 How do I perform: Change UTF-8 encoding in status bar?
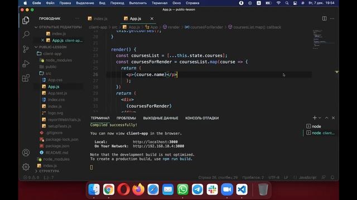pyautogui.click(x=274, y=177)
